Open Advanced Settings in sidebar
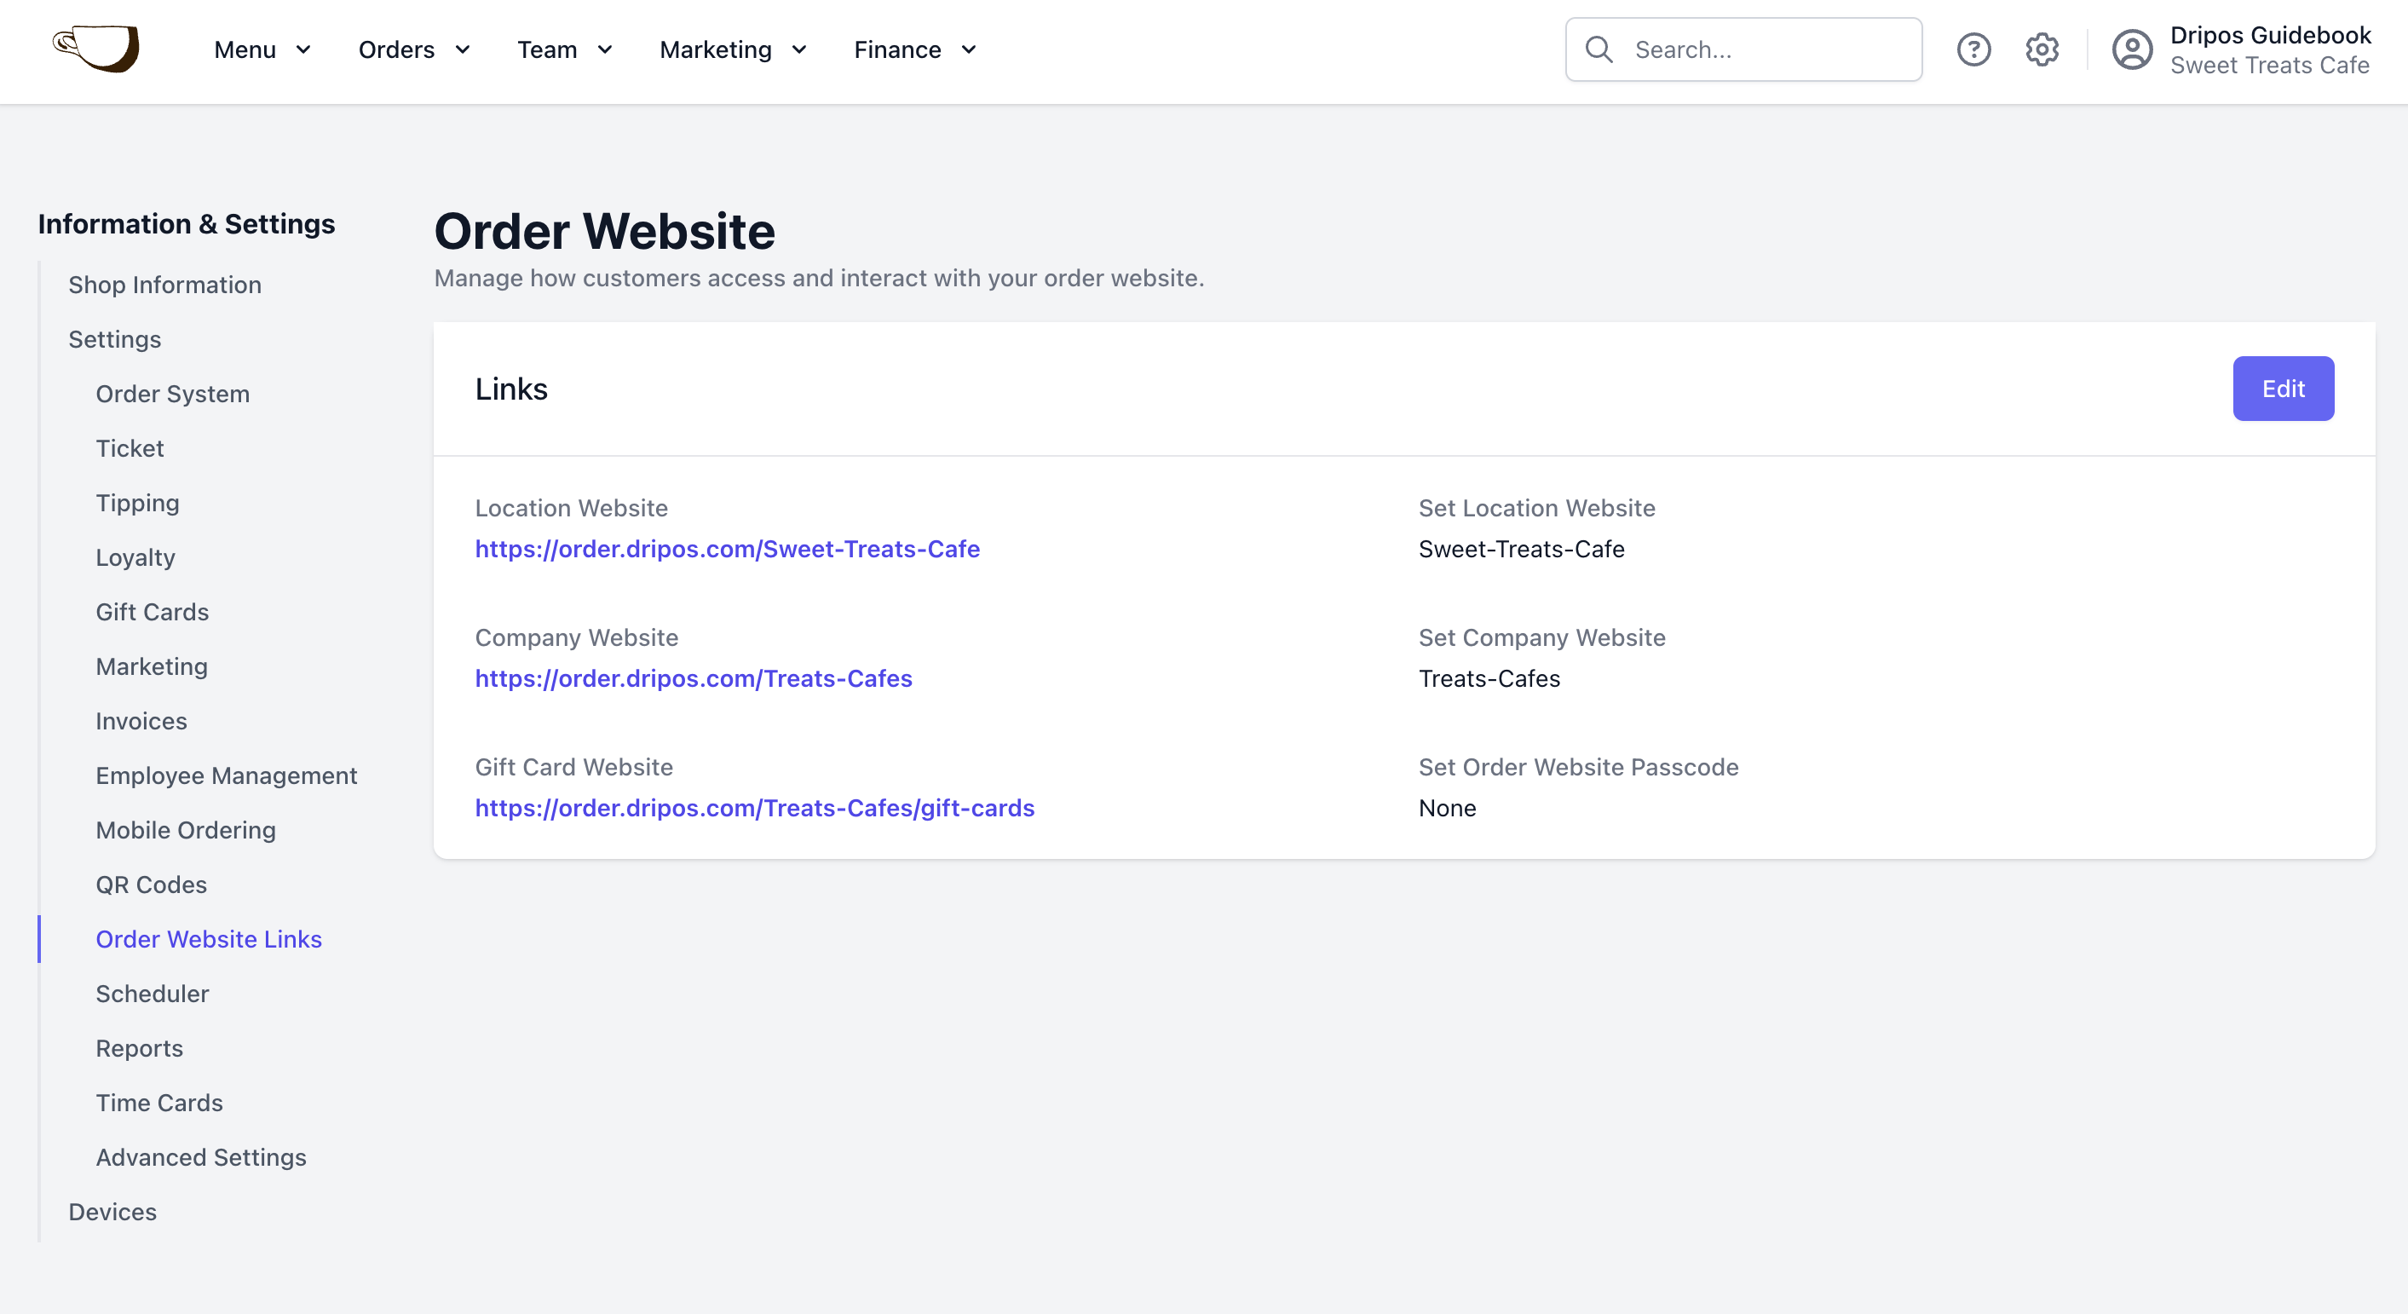Screen dimensions: 2408x1314 (x=201, y=1157)
